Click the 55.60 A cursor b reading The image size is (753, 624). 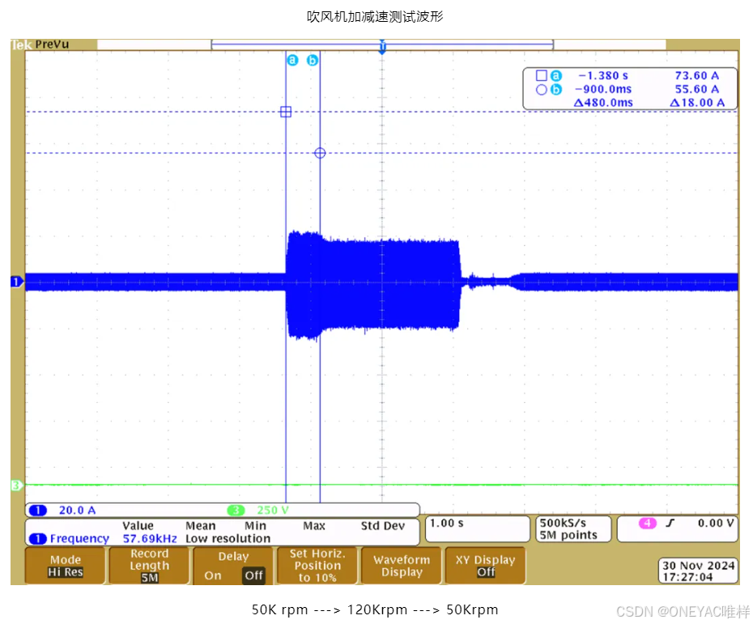[697, 89]
